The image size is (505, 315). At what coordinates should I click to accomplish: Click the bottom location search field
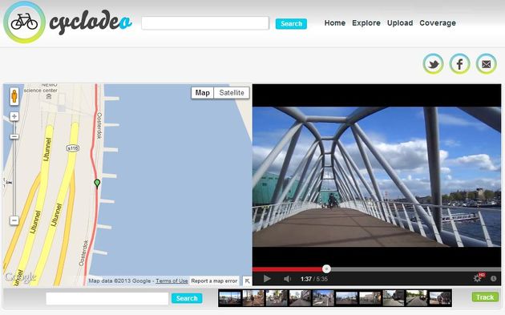point(107,299)
